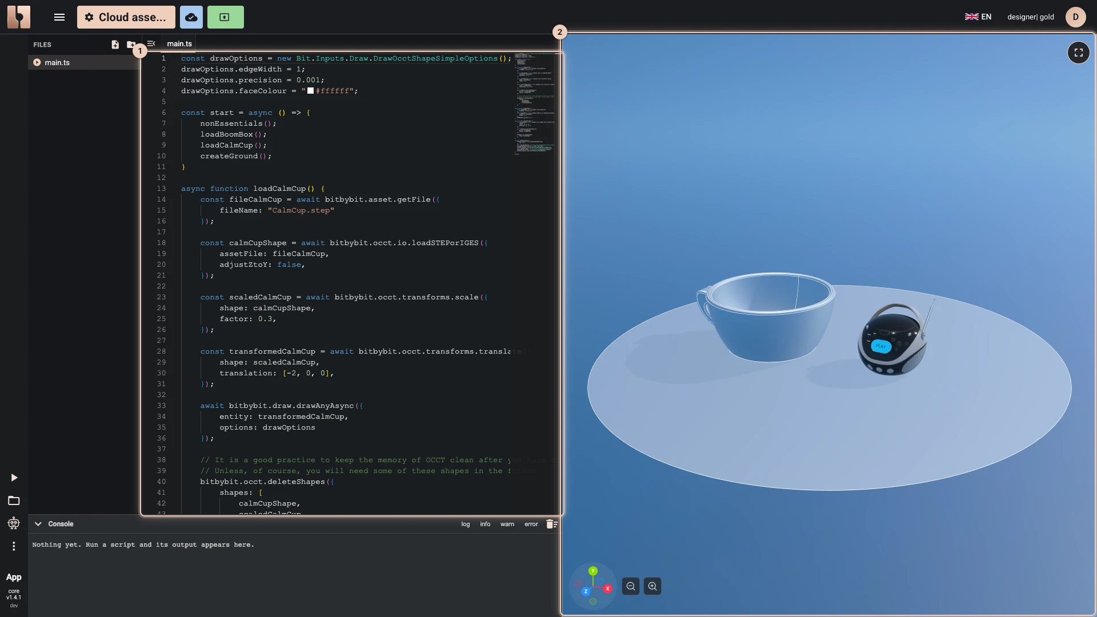Open the Cloud assets project settings button

tap(126, 17)
